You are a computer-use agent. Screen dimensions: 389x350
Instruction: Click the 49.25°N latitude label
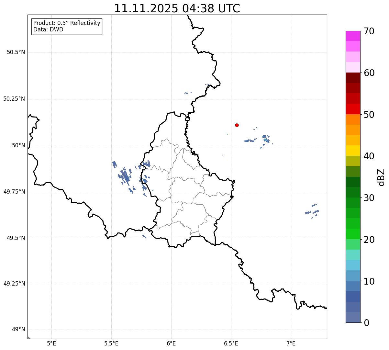click(14, 284)
